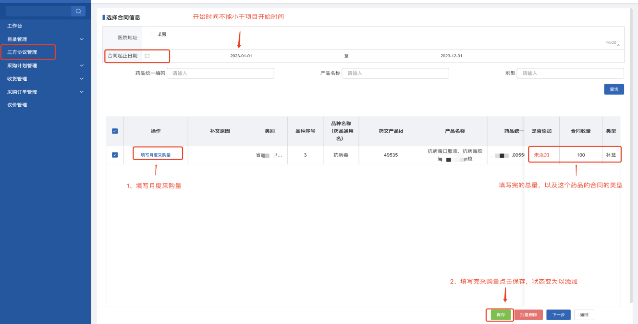Expand the 采购订单管理 sidebar section
The height and width of the screenshot is (324, 638).
[x=81, y=92]
